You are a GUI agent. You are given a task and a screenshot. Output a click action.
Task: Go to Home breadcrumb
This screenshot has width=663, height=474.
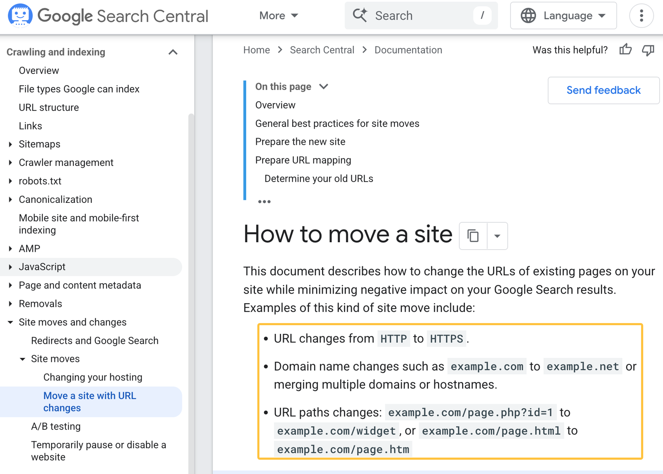256,50
